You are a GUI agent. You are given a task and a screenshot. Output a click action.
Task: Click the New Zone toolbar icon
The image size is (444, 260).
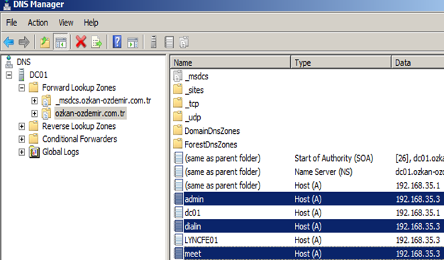184,43
